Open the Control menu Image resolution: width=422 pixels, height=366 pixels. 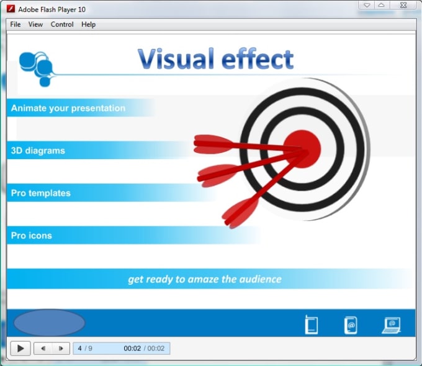[x=62, y=24]
